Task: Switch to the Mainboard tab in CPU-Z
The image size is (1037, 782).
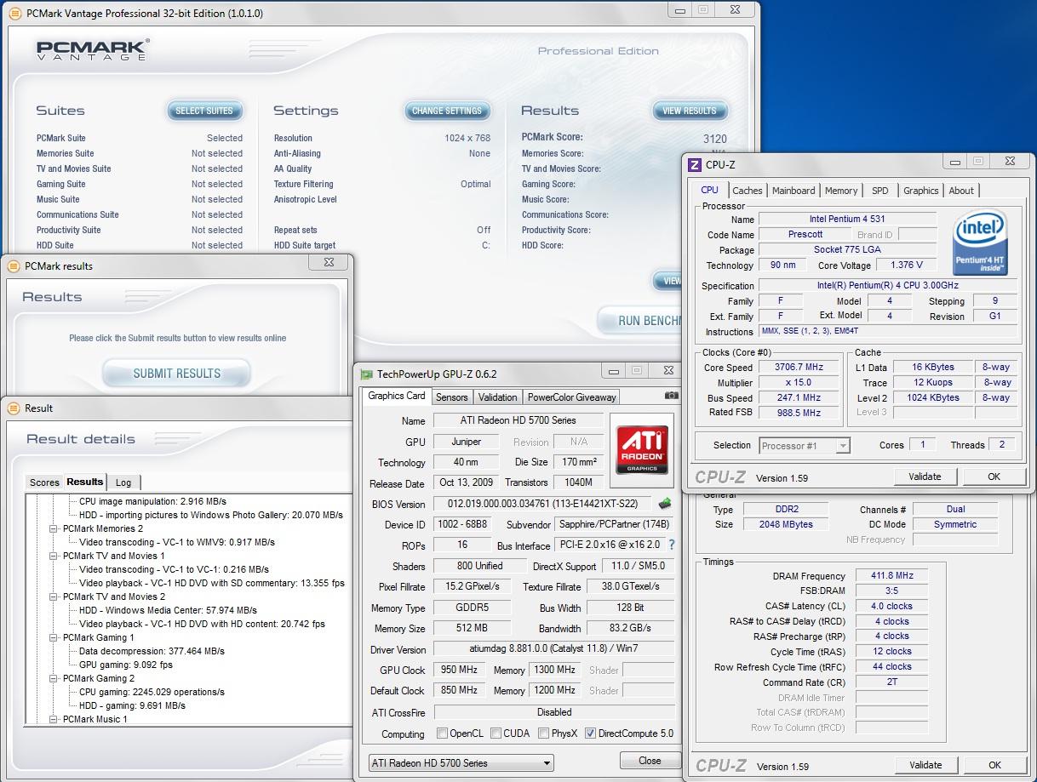Action: pyautogui.click(x=794, y=191)
